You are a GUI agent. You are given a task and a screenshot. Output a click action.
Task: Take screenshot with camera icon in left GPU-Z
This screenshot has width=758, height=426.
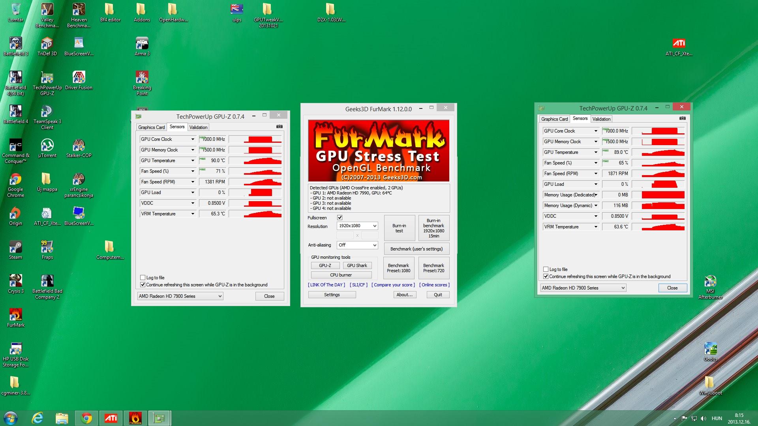coord(280,127)
